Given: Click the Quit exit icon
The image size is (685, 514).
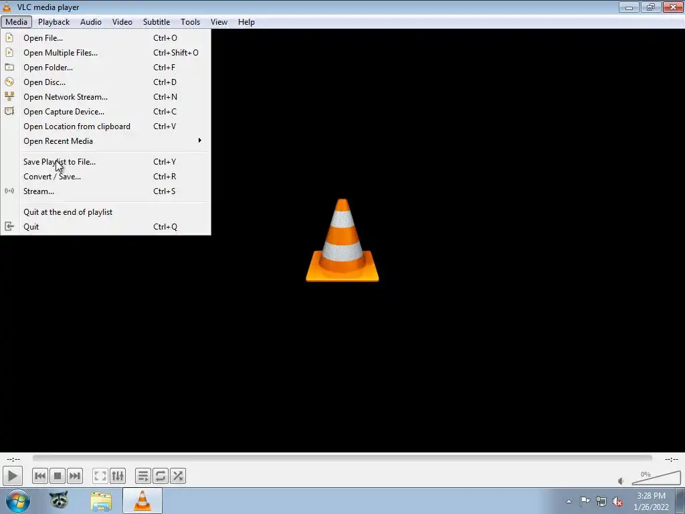Looking at the screenshot, I should [x=9, y=226].
